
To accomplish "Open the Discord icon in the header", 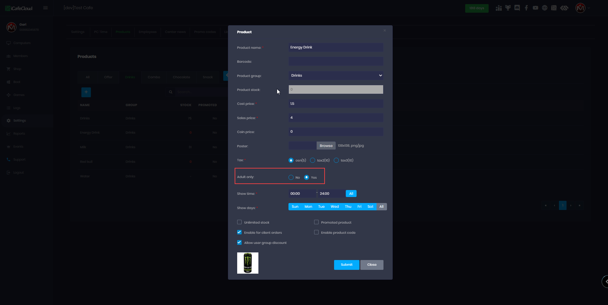I will point(517,8).
